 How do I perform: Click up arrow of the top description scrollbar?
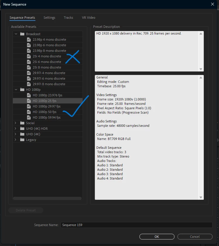coord(201,34)
